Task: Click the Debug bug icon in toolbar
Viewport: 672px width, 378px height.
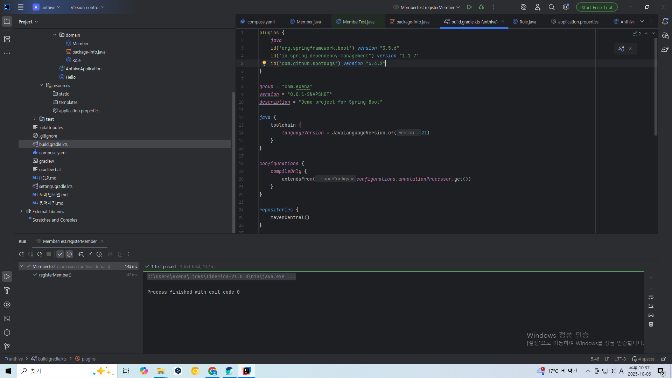Action: [481, 7]
